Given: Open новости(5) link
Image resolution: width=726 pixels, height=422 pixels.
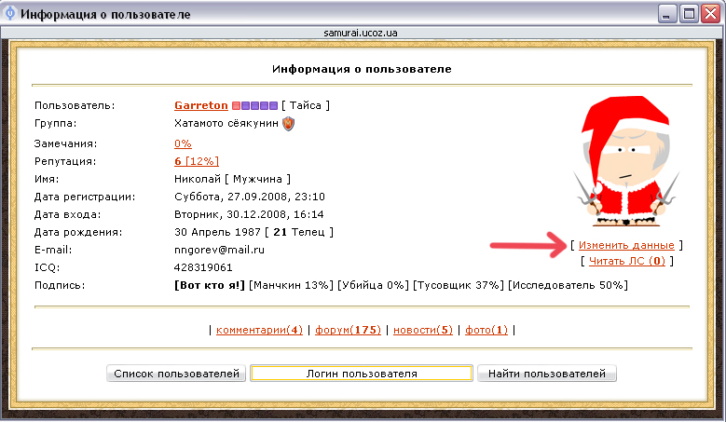Looking at the screenshot, I should click(423, 330).
